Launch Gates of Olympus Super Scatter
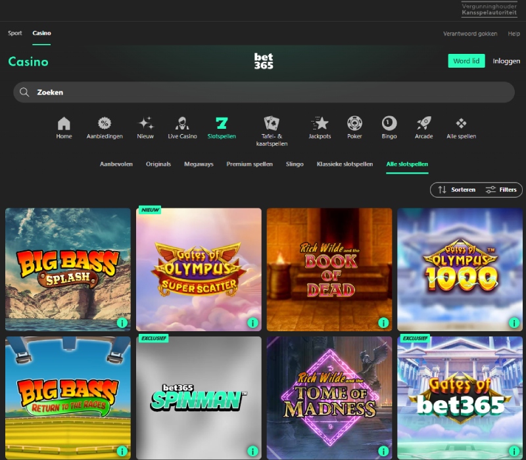The width and height of the screenshot is (526, 460). click(x=199, y=269)
